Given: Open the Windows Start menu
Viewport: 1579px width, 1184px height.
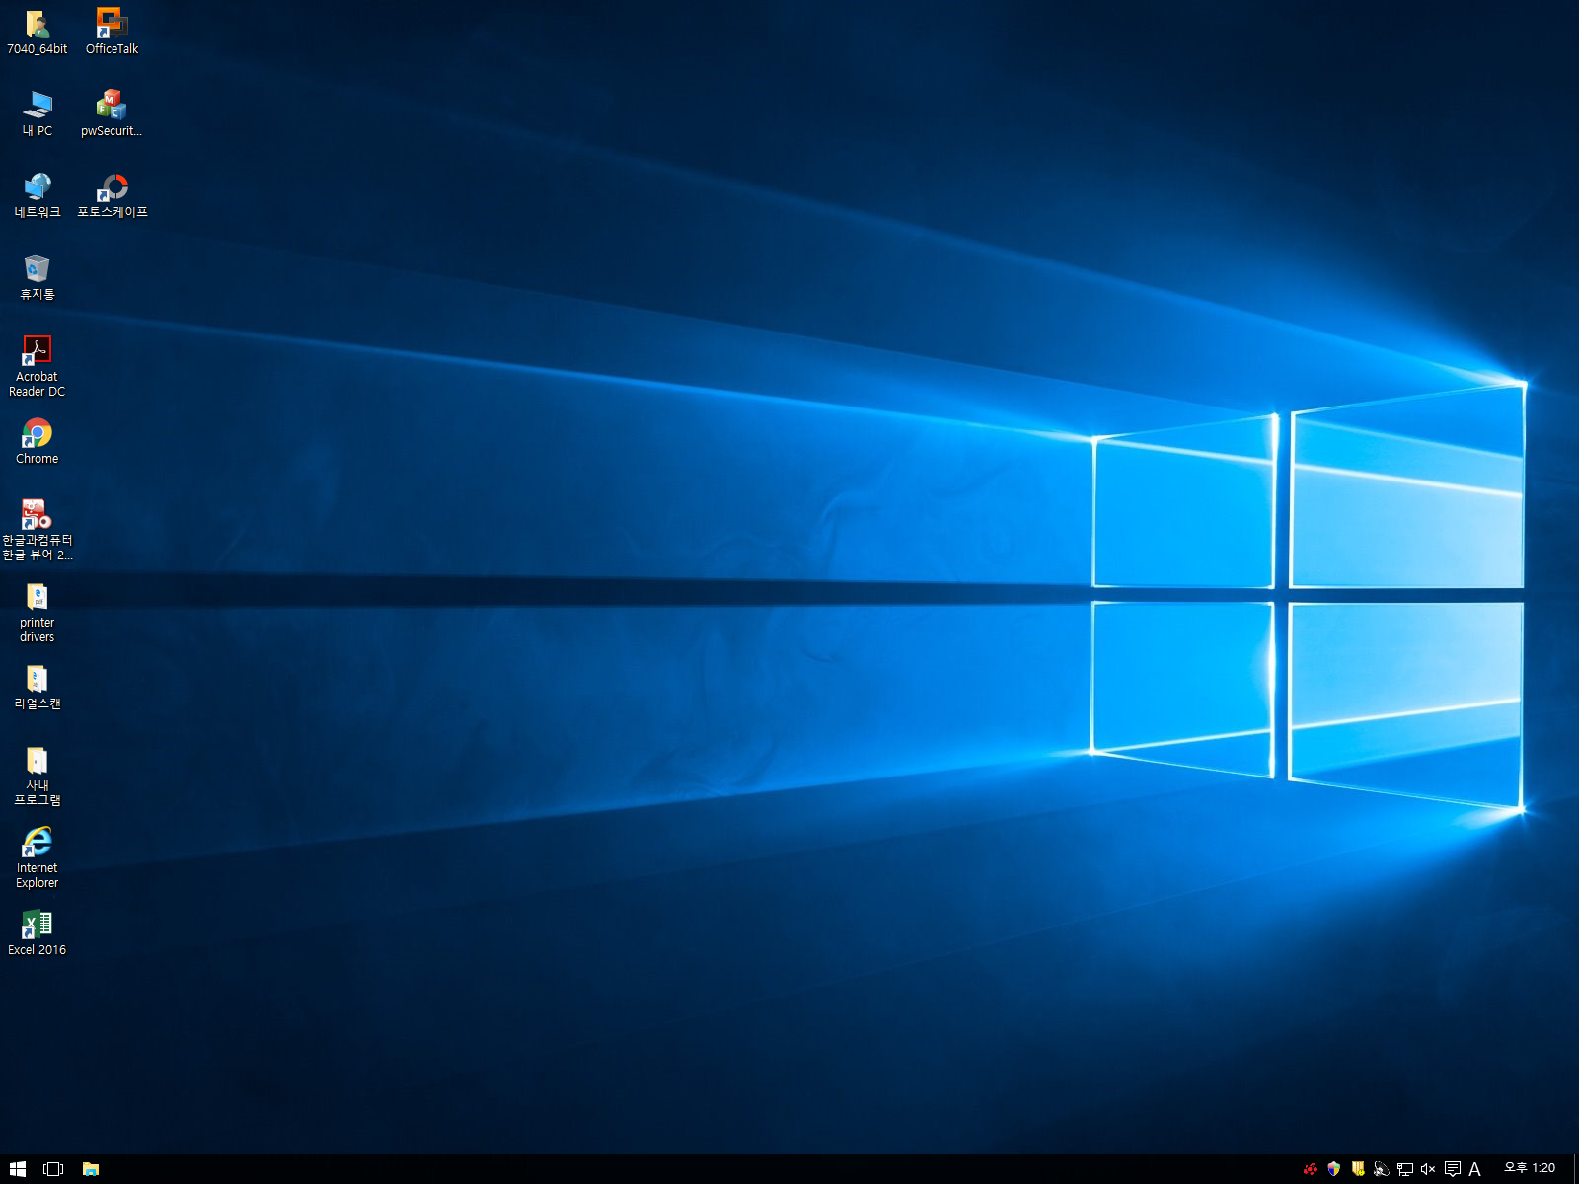Looking at the screenshot, I should coord(18,1169).
